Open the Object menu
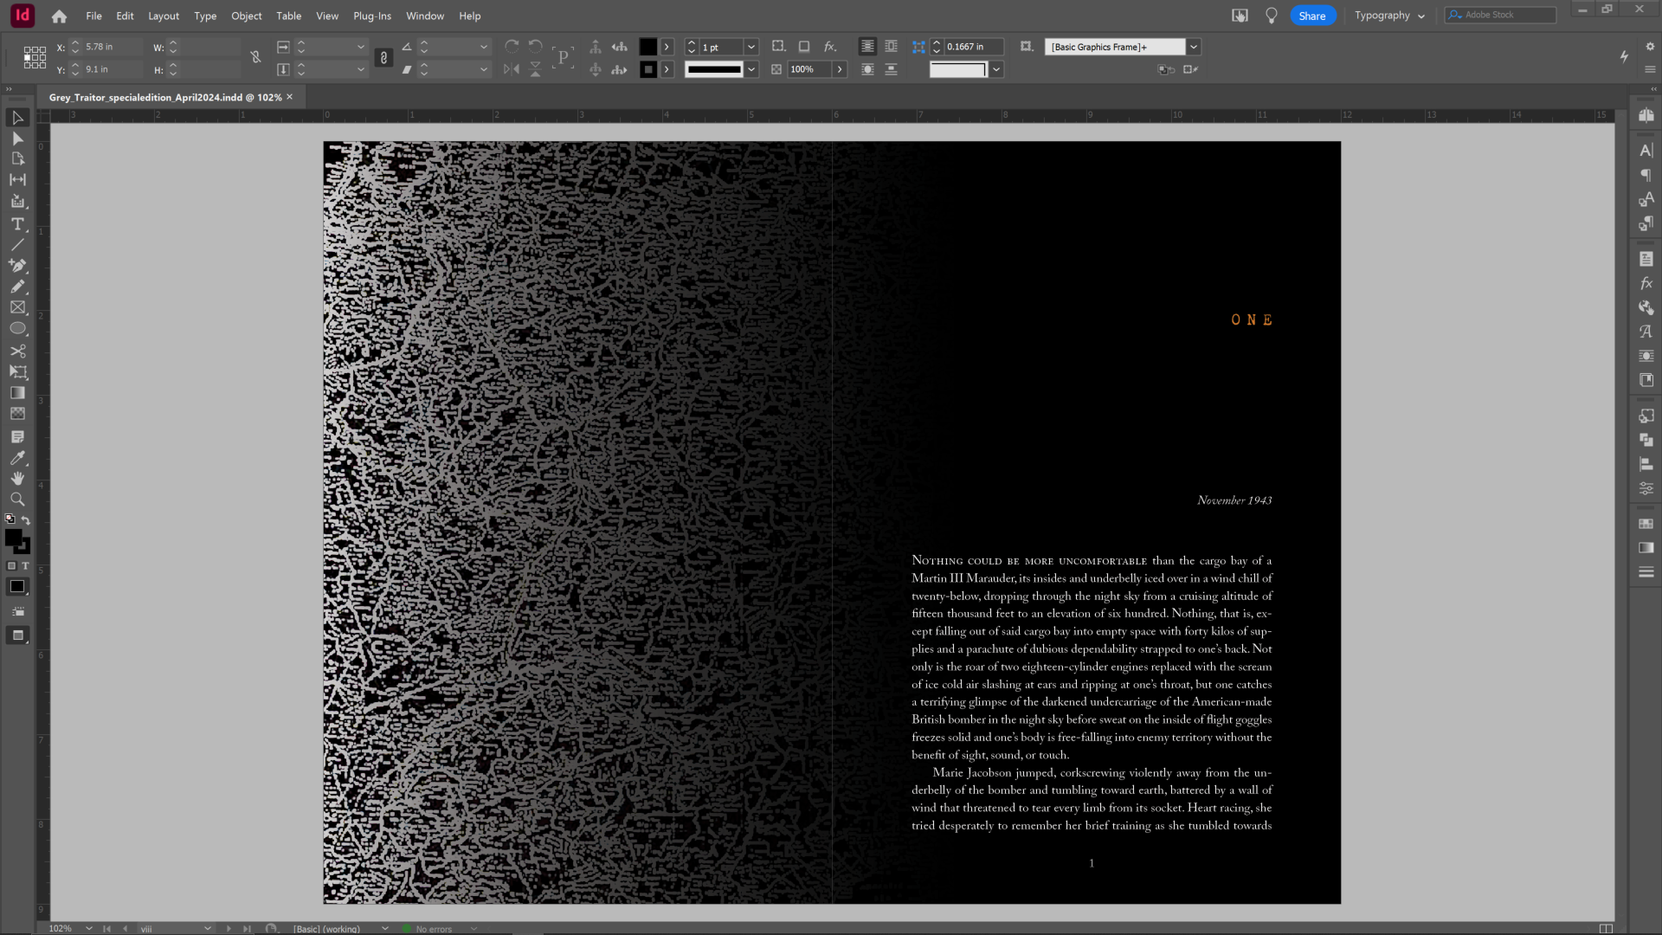The width and height of the screenshot is (1662, 935). (247, 16)
